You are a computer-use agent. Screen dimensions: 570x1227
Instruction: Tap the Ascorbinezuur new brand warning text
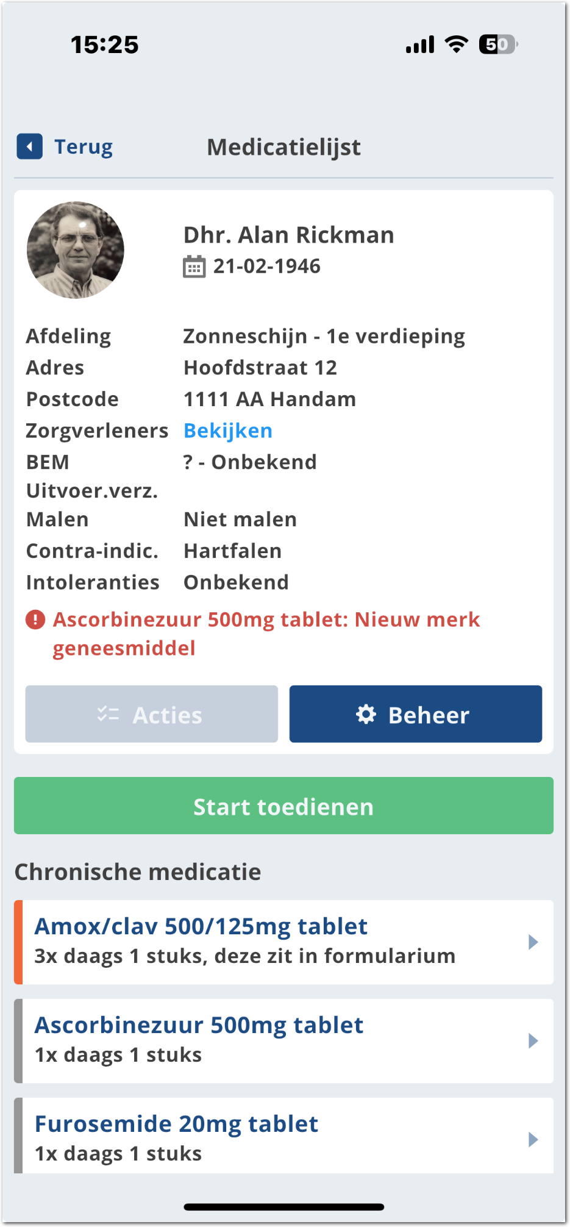[x=266, y=633]
